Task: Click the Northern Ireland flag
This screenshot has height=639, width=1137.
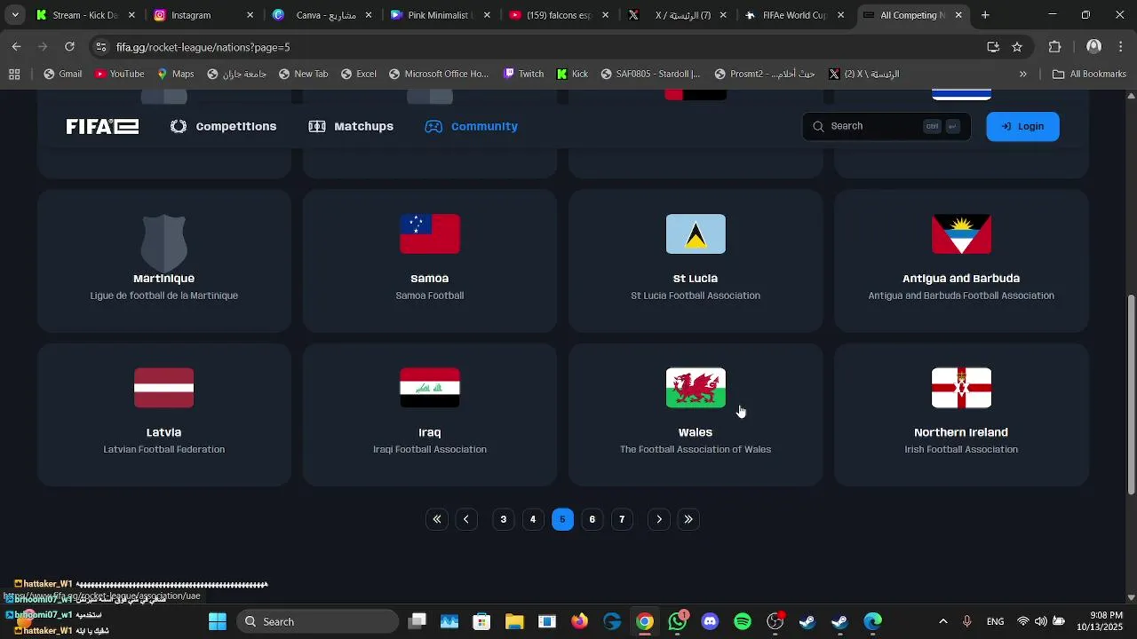Action: pos(961,388)
